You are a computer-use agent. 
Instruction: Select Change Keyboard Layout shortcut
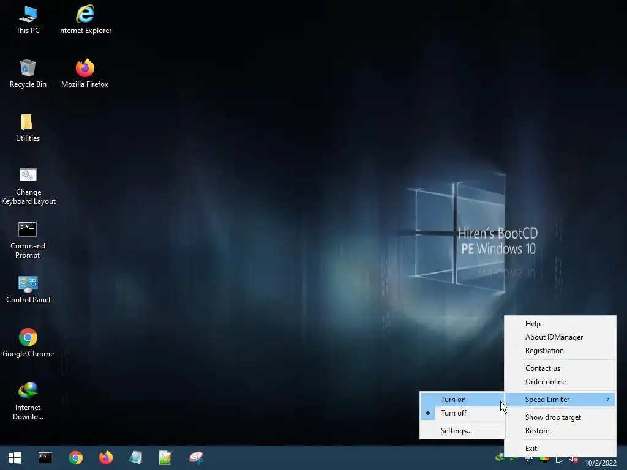28,187
